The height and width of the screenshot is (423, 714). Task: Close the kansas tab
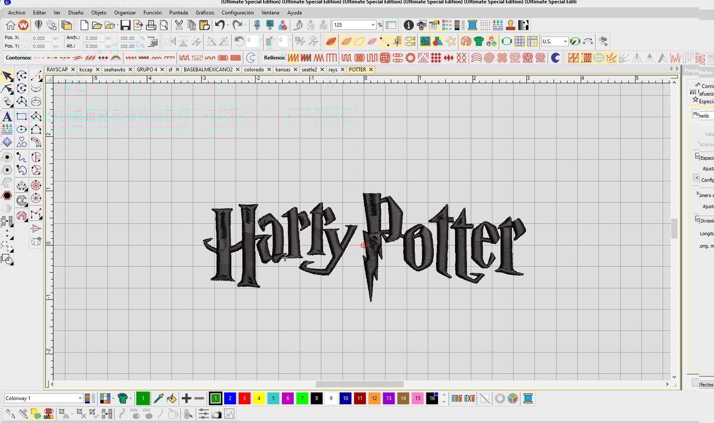tap(295, 70)
